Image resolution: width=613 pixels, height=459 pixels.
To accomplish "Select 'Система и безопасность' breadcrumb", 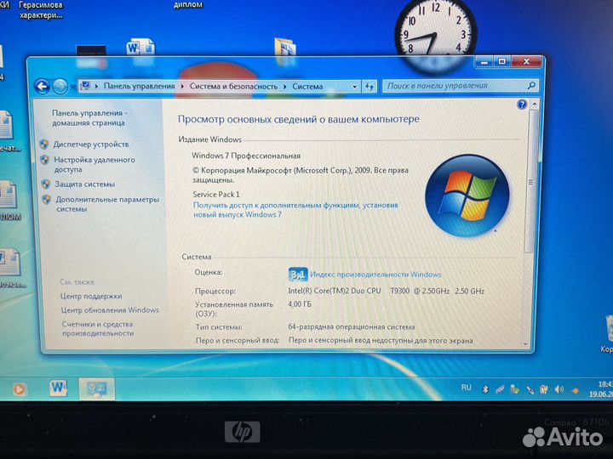I will tap(233, 86).
